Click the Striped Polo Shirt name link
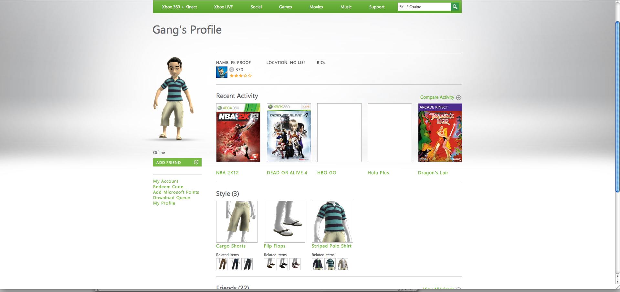The width and height of the screenshot is (620, 292). coord(331,246)
